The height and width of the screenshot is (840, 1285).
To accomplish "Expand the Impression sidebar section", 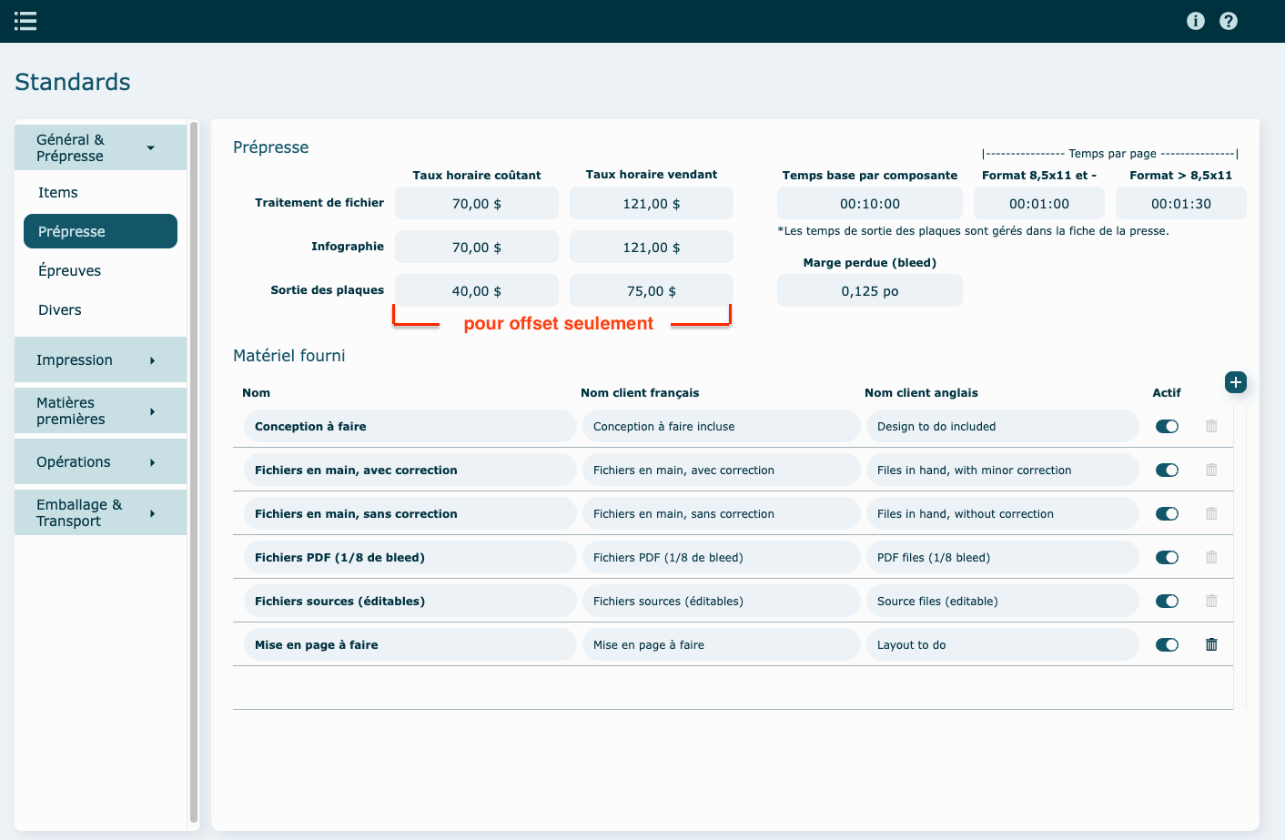I will coord(100,360).
